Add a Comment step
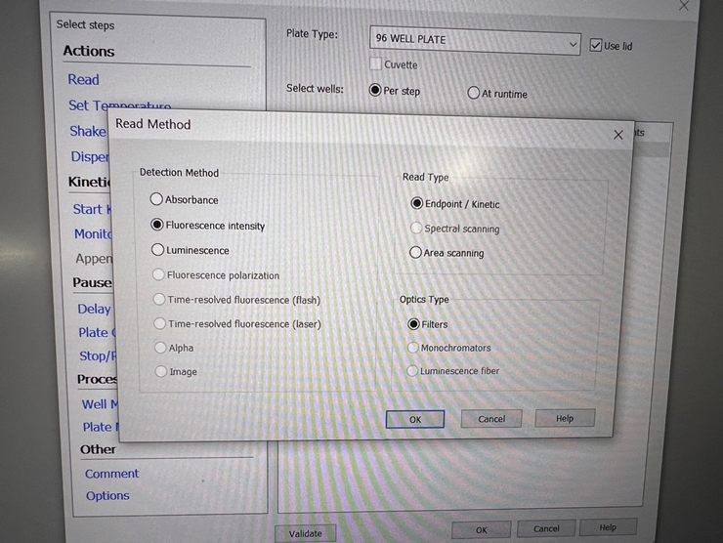 [111, 474]
